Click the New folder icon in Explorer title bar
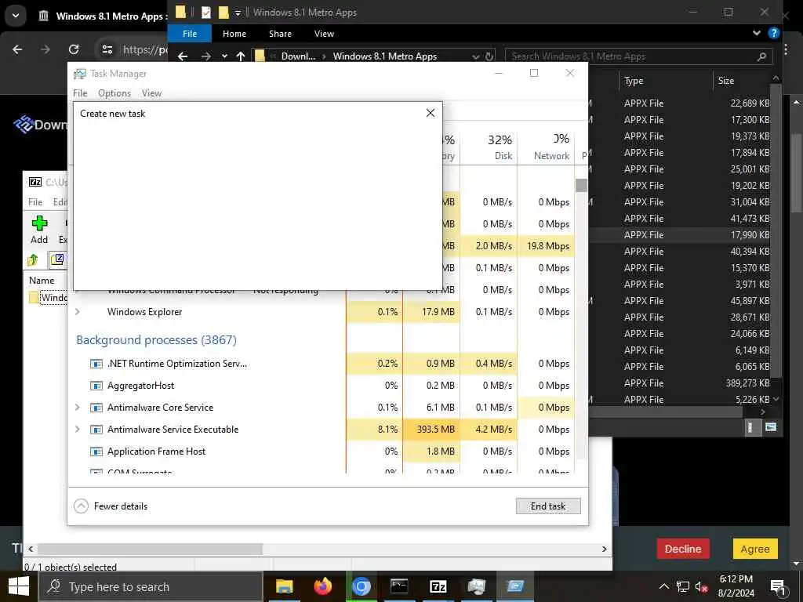Image resolution: width=803 pixels, height=602 pixels. click(223, 13)
